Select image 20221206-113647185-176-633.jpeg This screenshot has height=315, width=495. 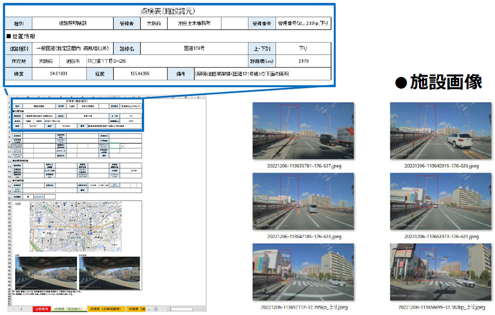(303, 200)
